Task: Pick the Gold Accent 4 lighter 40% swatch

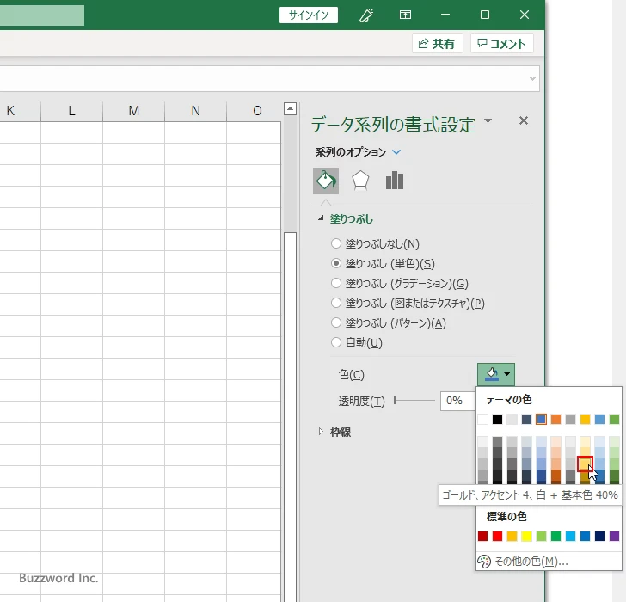Action: click(x=585, y=464)
